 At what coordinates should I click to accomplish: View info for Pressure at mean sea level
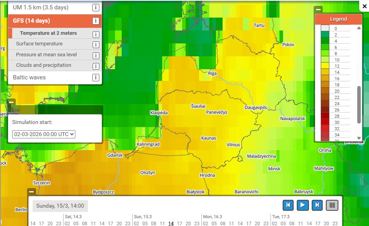point(96,56)
